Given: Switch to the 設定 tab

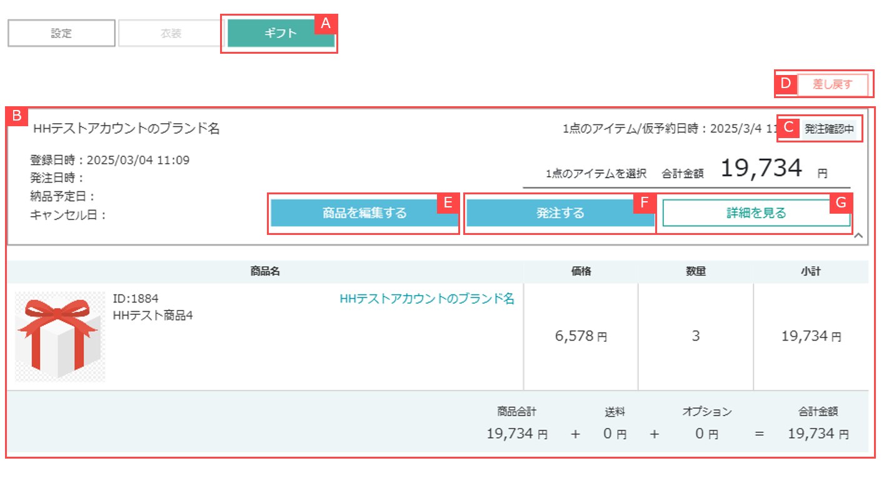Looking at the screenshot, I should [61, 34].
